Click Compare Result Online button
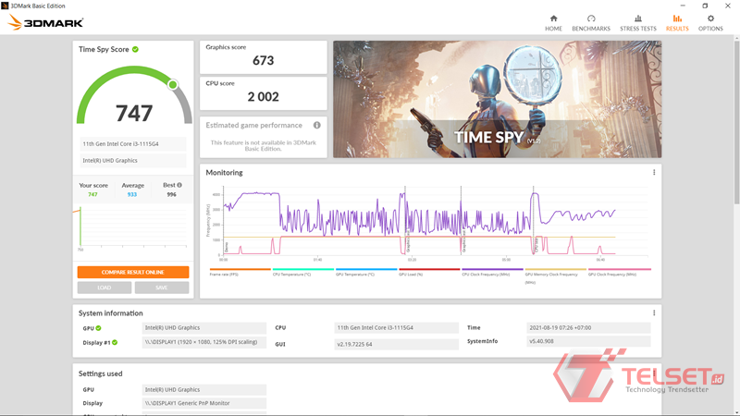Screen dimensions: 740x416 (133, 272)
